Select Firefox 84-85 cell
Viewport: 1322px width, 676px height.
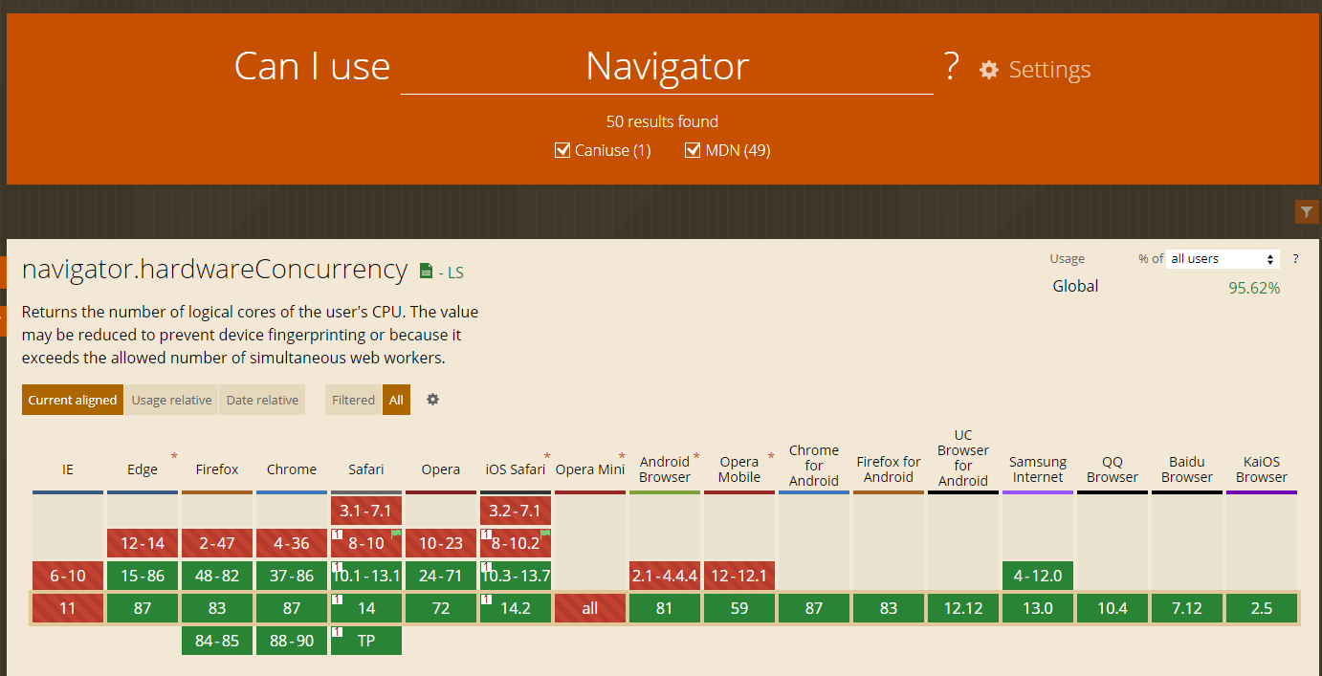217,641
